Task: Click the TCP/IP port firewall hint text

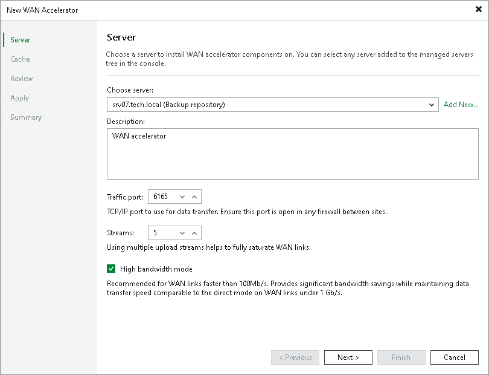Action: pos(247,212)
